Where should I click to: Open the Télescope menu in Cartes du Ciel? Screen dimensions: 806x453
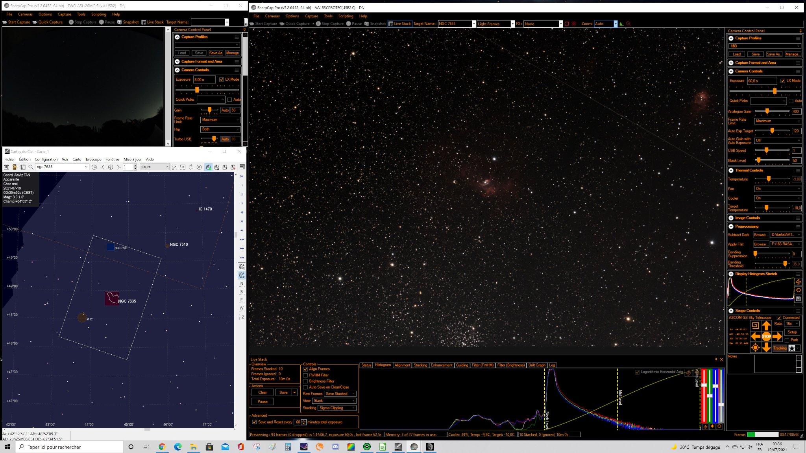coord(93,160)
